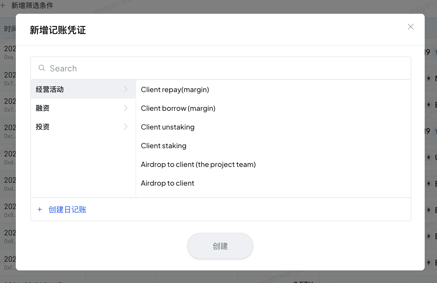Click 新增筛选条件 to add filter
This screenshot has height=283, width=437.
[x=32, y=5]
